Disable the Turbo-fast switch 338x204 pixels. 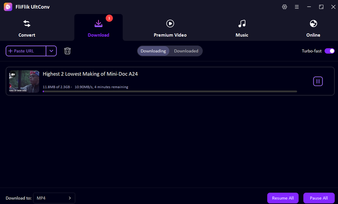[330, 51]
